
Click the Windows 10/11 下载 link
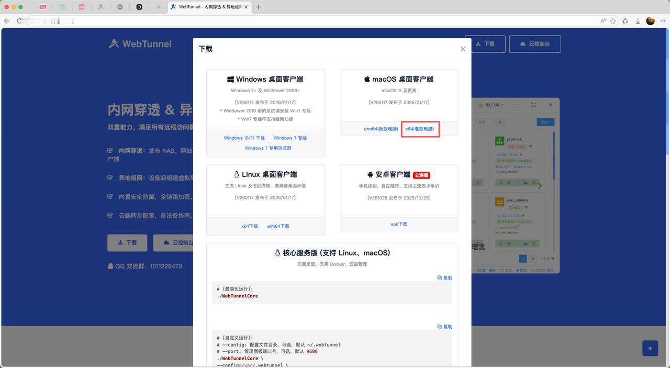click(244, 138)
